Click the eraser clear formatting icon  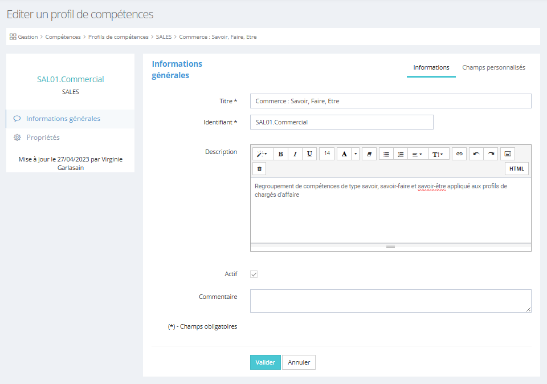(369, 154)
